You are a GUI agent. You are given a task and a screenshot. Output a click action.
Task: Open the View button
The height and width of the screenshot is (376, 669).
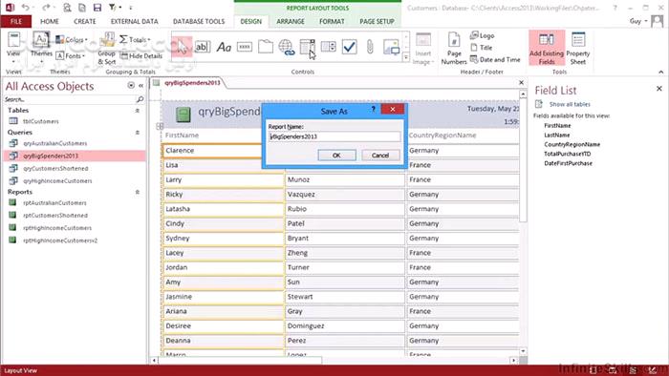(13, 48)
